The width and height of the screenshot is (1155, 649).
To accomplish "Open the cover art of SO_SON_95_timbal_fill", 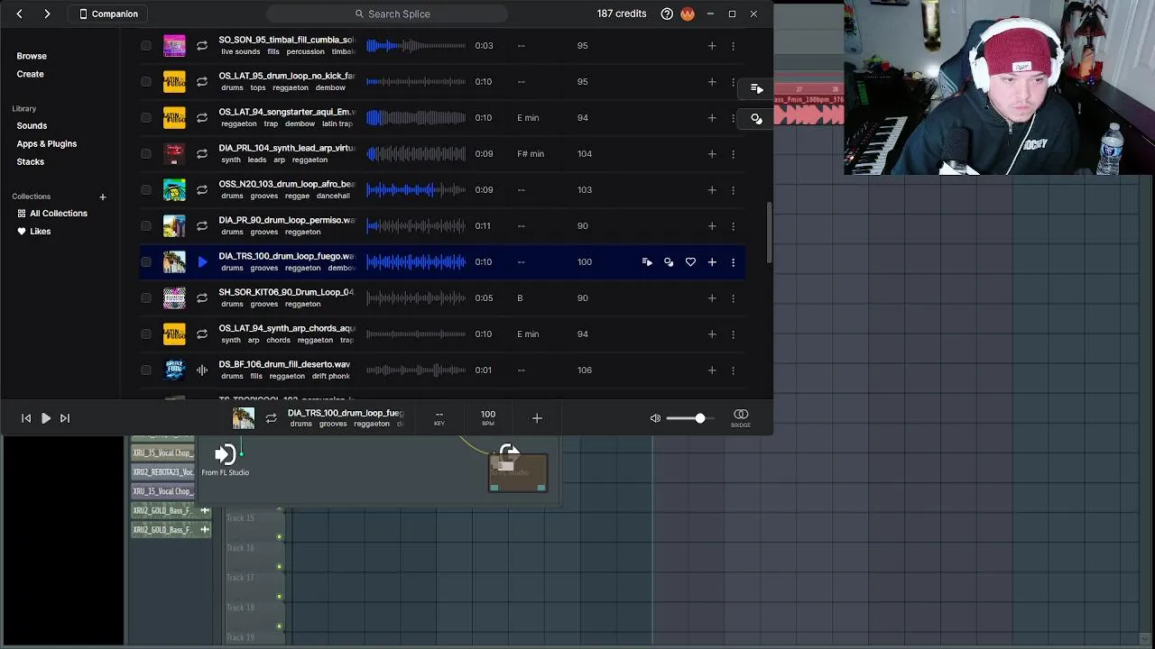I will pos(174,45).
